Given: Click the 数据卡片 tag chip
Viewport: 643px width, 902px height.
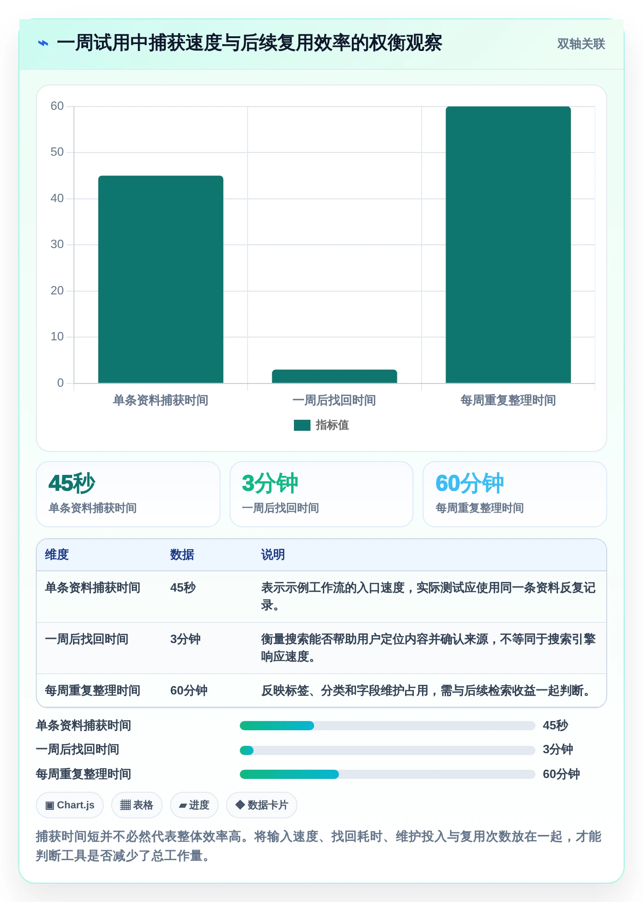Looking at the screenshot, I should [x=262, y=805].
